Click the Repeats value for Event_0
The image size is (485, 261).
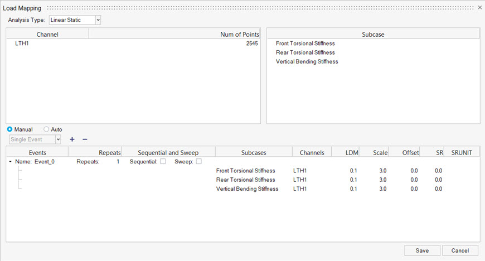point(117,162)
